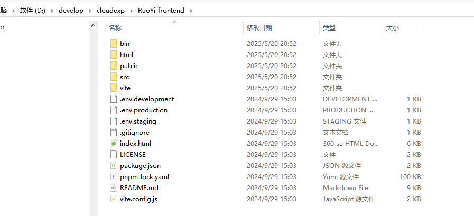Screen dimensions: 474x216
Task: Click the bin folder's 2025/5/20 20:52 date
Action: [272, 43]
